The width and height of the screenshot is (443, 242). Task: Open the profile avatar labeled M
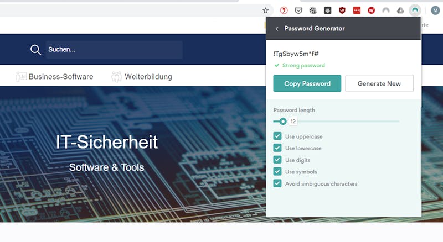(435, 10)
